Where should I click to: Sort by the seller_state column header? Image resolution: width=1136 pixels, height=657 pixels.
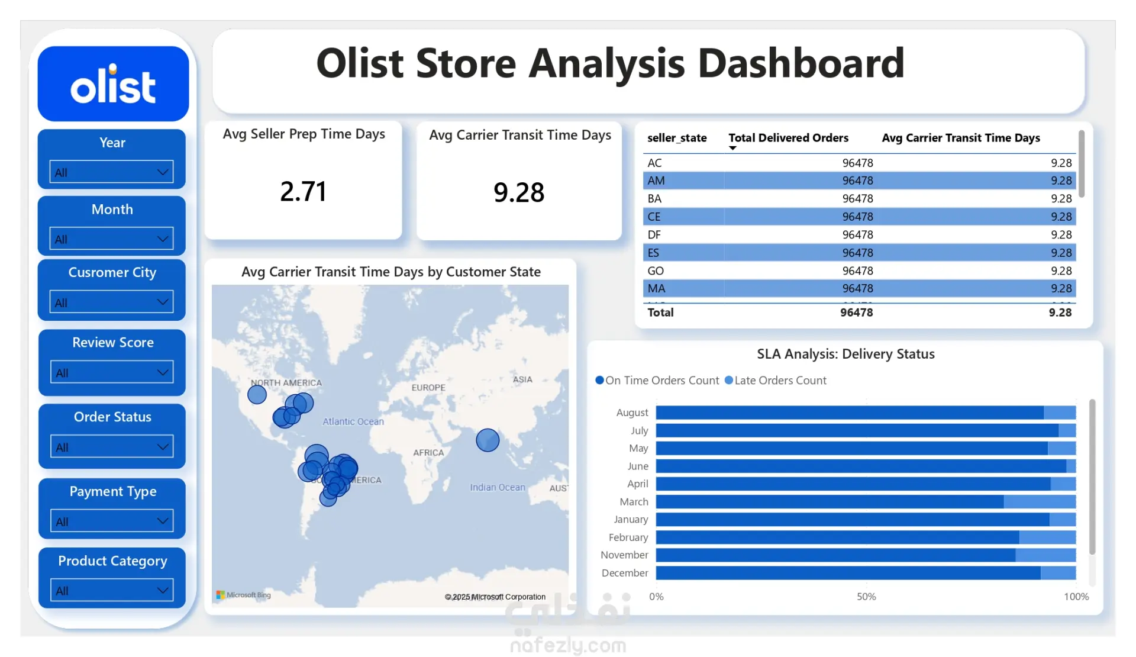[x=676, y=138]
